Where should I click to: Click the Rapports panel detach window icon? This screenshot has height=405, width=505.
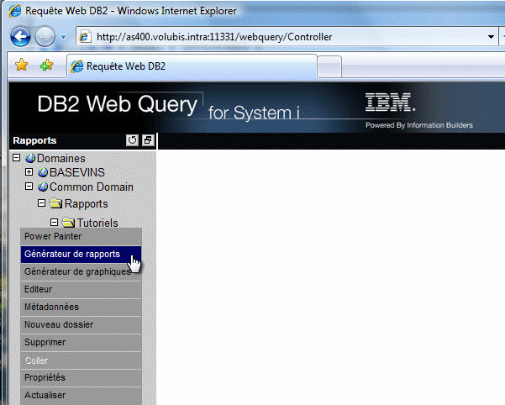tap(148, 140)
